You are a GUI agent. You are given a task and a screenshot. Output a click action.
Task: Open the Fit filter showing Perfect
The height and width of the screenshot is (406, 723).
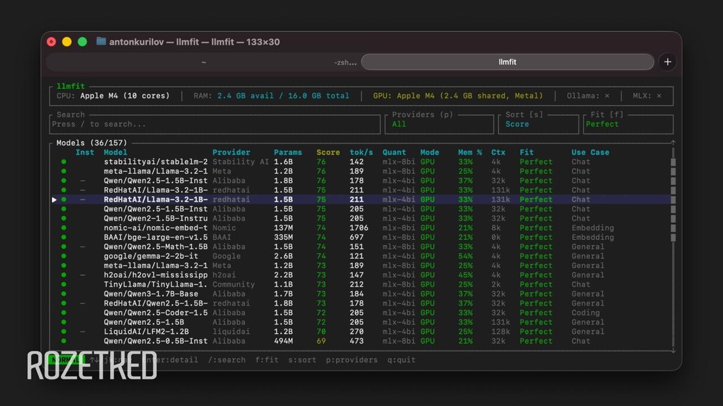(628, 124)
